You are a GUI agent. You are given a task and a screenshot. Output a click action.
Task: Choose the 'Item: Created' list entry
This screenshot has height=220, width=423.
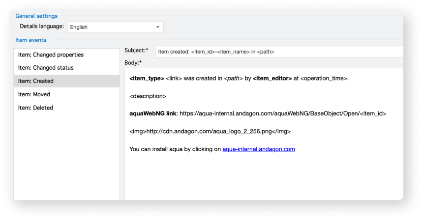point(35,81)
